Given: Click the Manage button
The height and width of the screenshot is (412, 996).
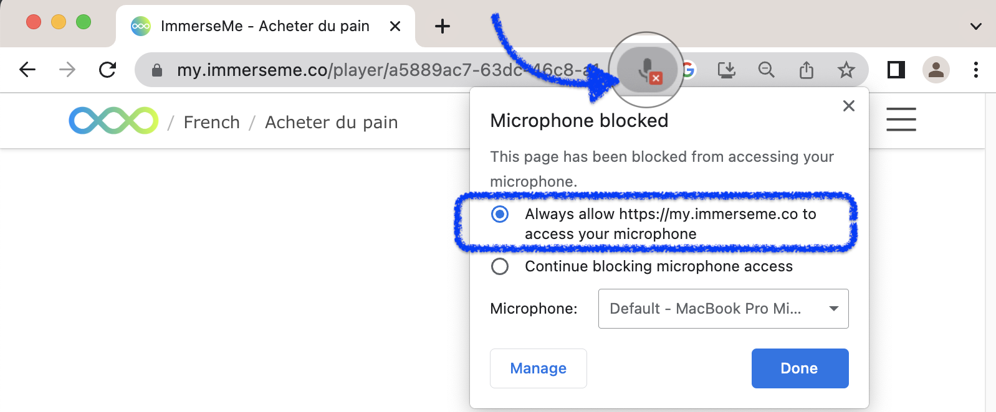Looking at the screenshot, I should pos(538,368).
